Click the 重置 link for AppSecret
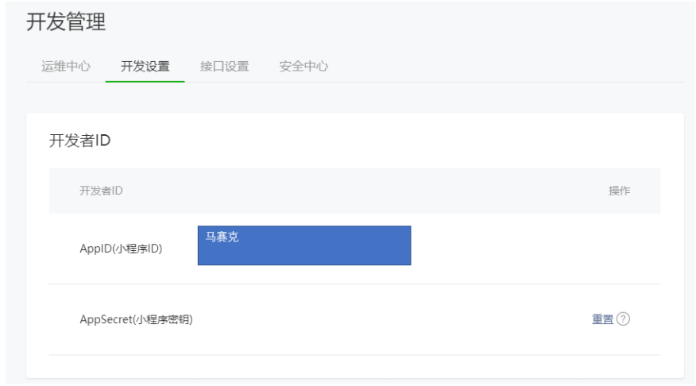This screenshot has width=696, height=386. (x=602, y=319)
